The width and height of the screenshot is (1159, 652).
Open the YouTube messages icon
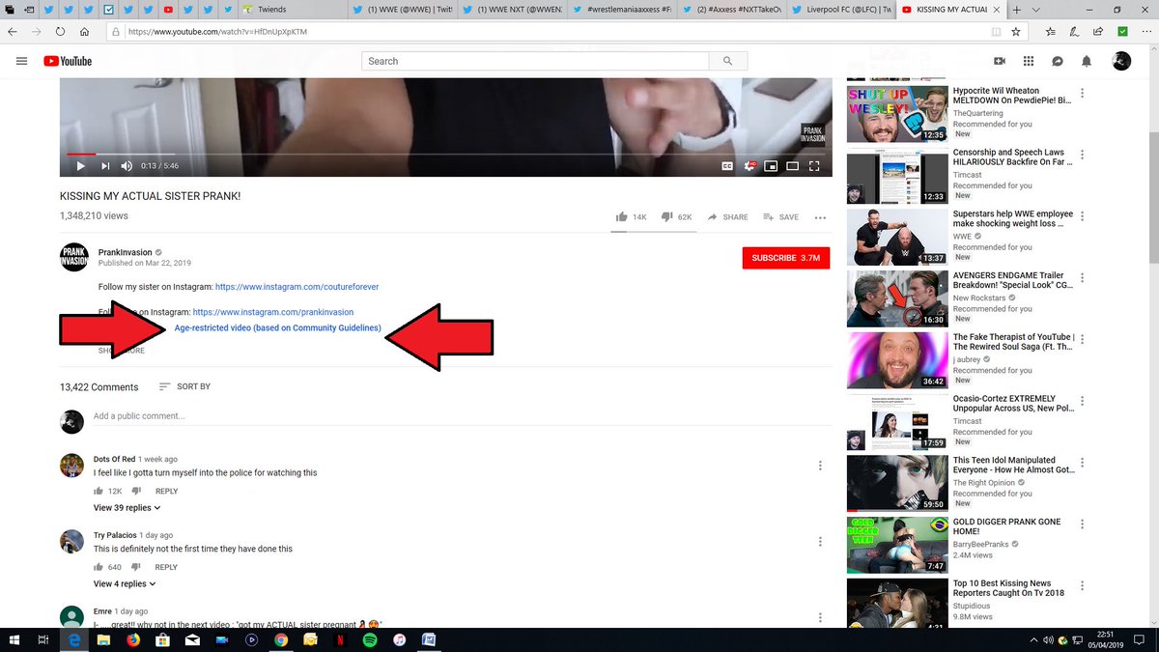coord(1058,61)
